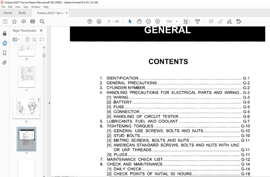The height and width of the screenshot is (177, 270).
Task: Click the thumbnails panel scroll up arrow
Action: [44, 48]
